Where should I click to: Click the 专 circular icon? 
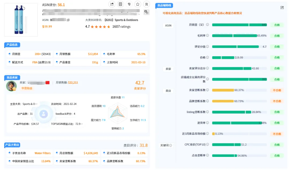tap(129, 4)
